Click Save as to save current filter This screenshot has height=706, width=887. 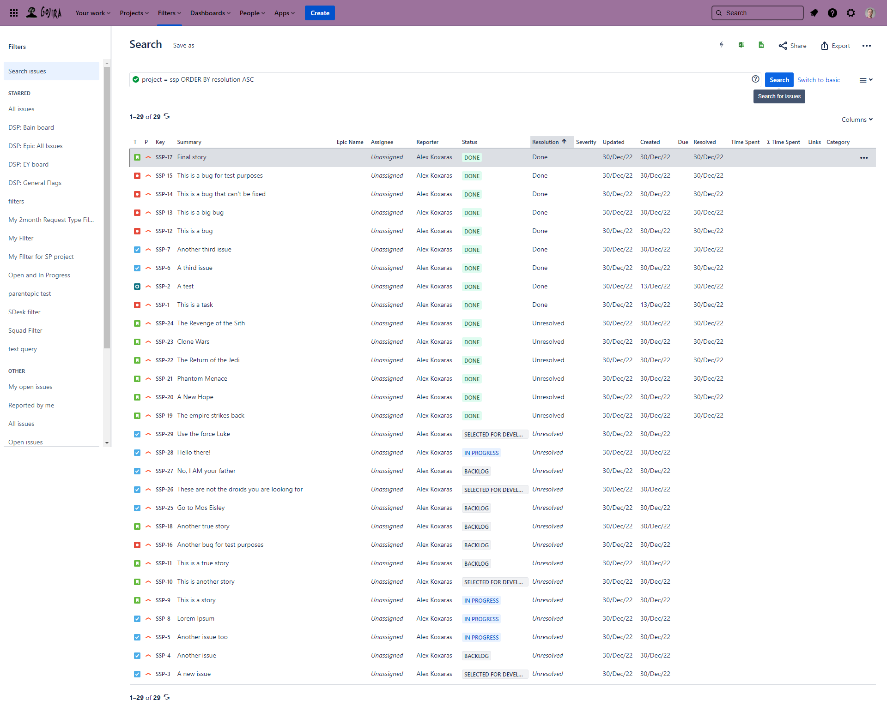pos(185,45)
